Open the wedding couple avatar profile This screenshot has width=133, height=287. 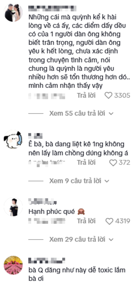pyautogui.click(x=13, y=13)
